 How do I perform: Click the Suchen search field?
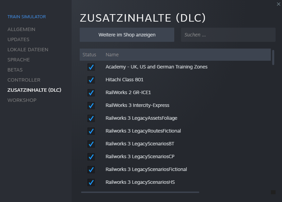(228, 35)
